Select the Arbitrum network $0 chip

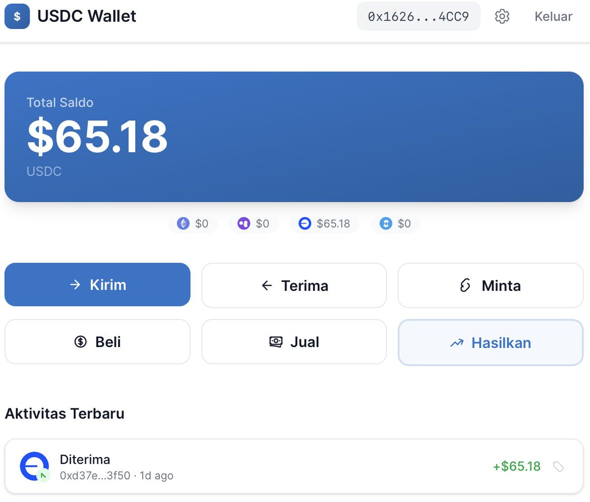click(395, 223)
